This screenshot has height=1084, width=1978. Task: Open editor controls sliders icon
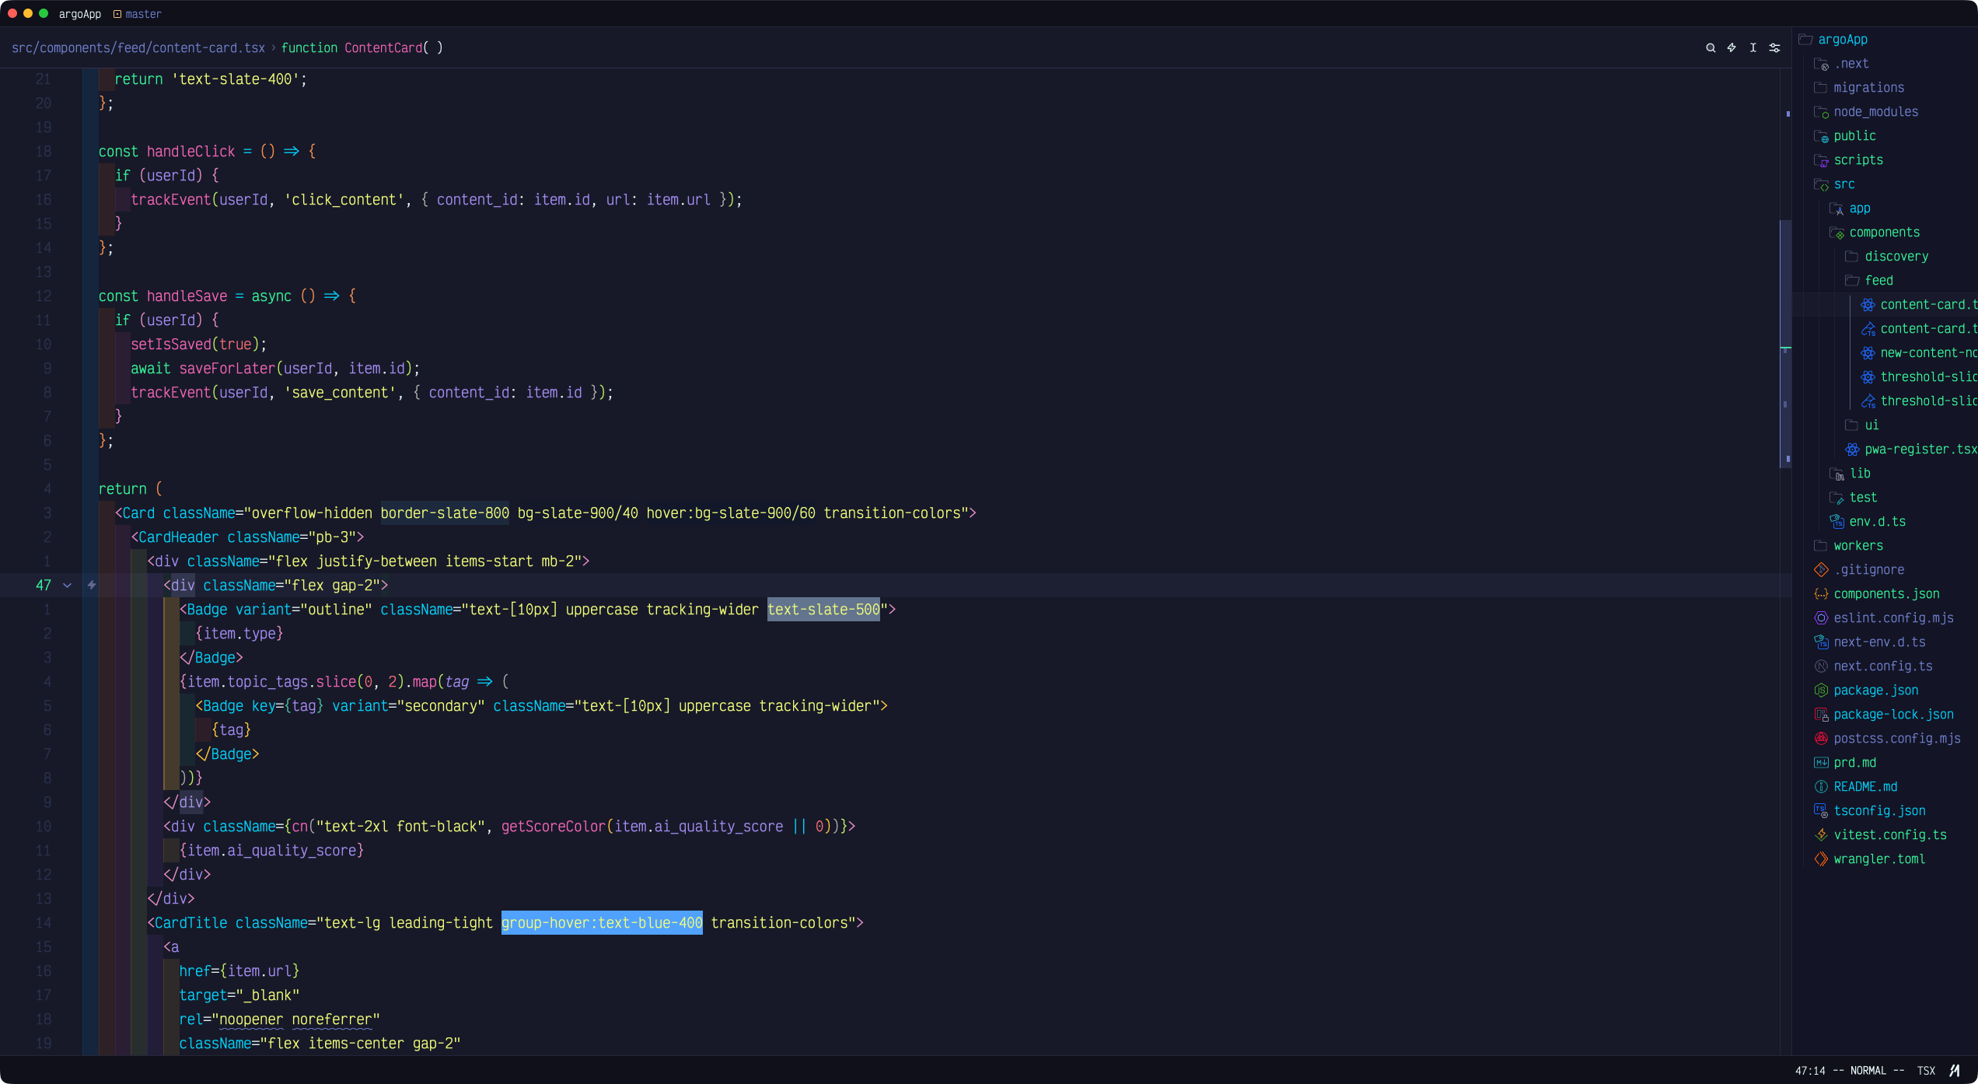(1774, 47)
